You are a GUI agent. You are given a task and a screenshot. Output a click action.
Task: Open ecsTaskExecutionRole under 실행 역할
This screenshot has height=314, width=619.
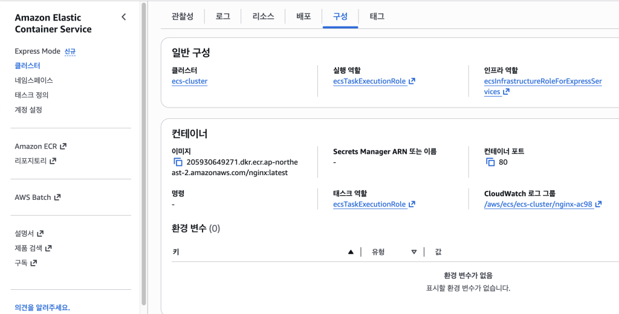pos(369,81)
